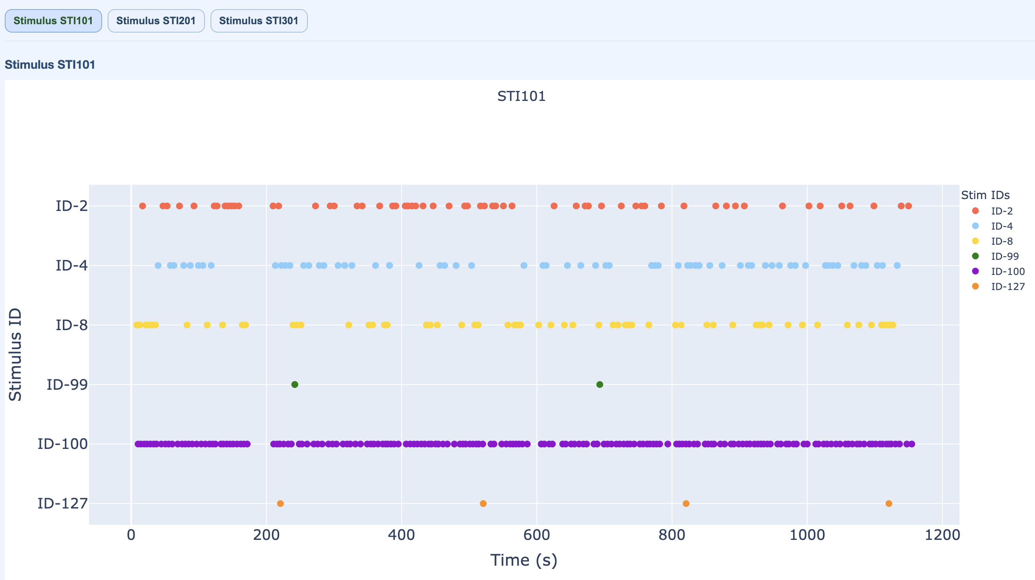Image resolution: width=1035 pixels, height=580 pixels.
Task: Switch to the Stimulus STI201 tab
Action: 156,21
